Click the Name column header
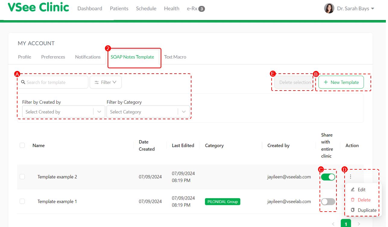 click(39, 145)
